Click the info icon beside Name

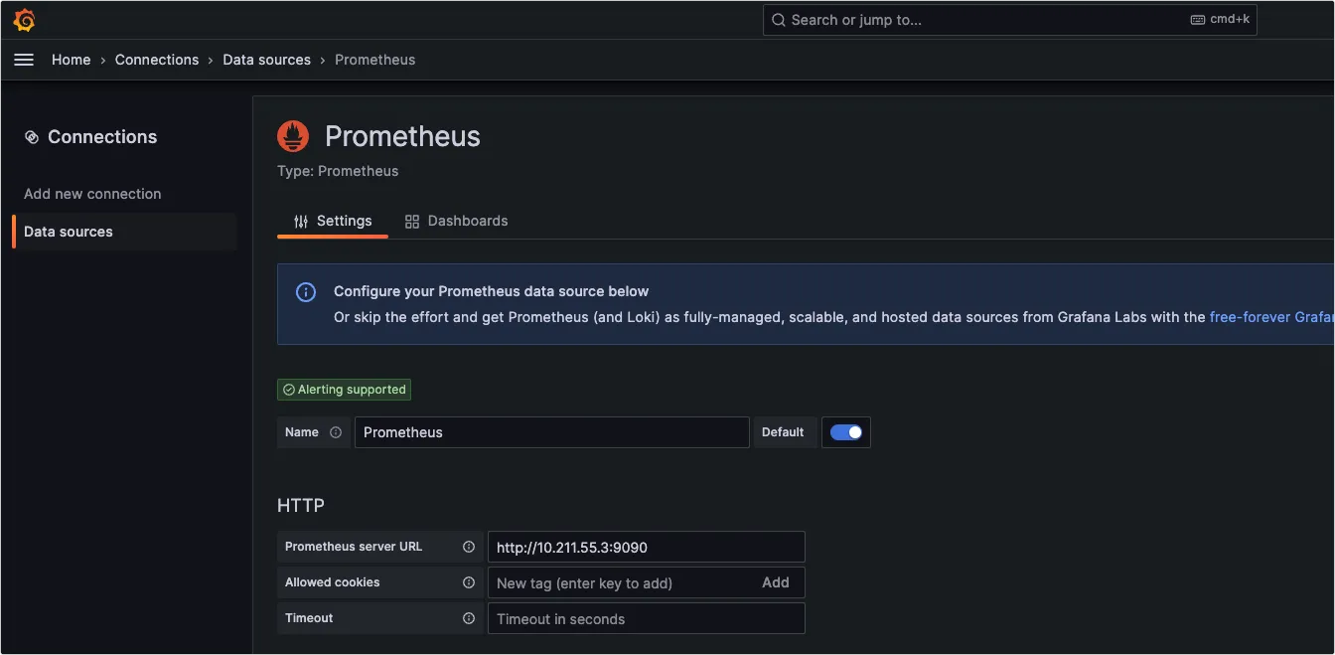[336, 432]
